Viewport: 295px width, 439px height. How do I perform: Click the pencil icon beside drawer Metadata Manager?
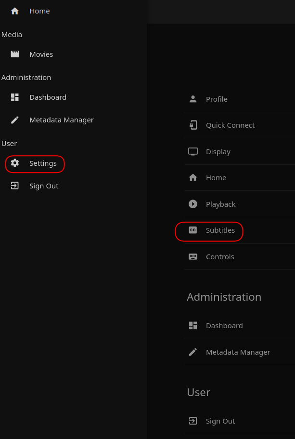[x=15, y=120]
